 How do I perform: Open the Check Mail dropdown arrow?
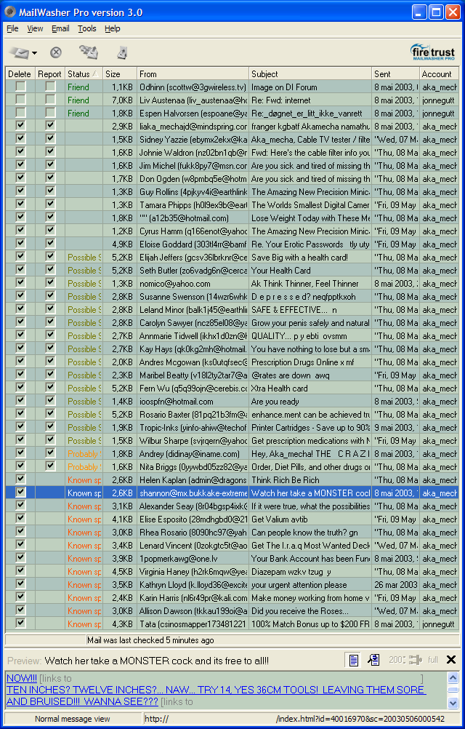pos(35,53)
